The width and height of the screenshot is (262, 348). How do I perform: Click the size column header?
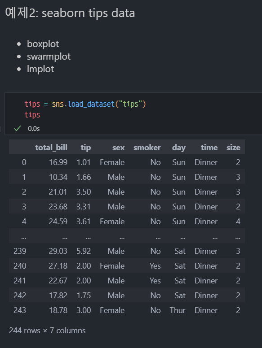click(233, 148)
